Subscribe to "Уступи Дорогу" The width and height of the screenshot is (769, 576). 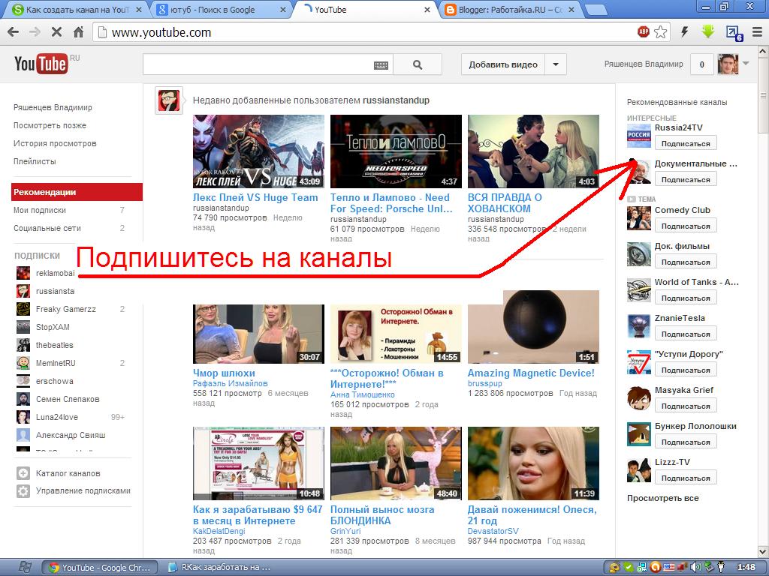coord(686,370)
